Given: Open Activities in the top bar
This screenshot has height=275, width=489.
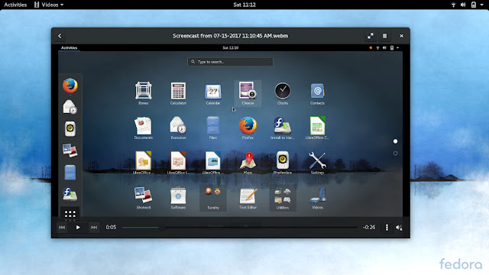Looking at the screenshot, I should pos(15,5).
